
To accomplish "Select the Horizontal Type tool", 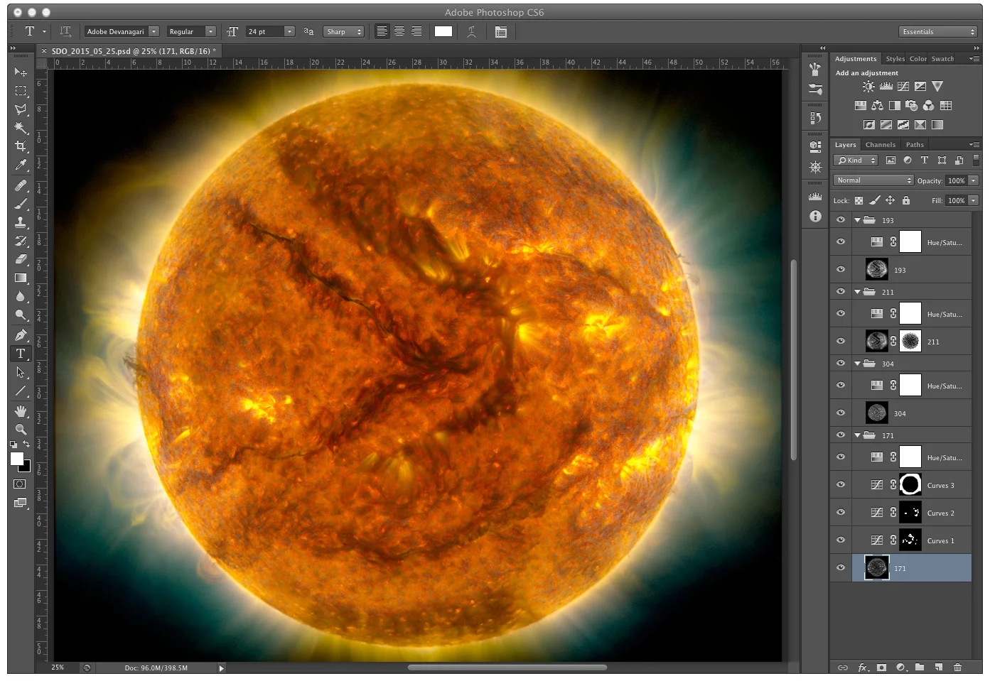I will point(21,354).
